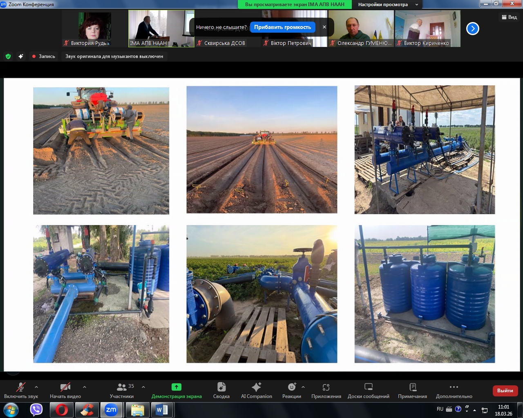The width and height of the screenshot is (523, 418).
Task: Toggle Демонстрация экрана screen sharing
Action: click(x=177, y=390)
